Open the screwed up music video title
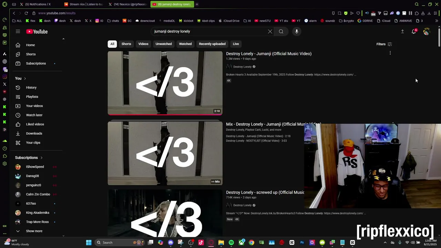 coord(265,193)
